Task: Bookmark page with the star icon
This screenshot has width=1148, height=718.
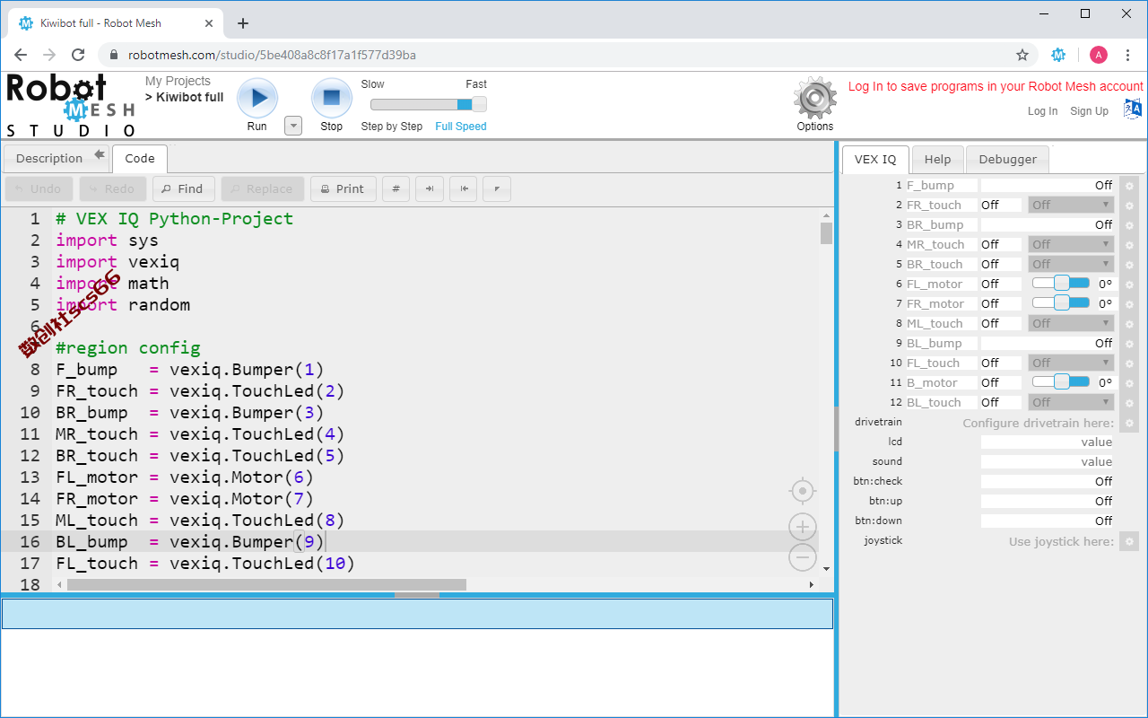Action: tap(1022, 55)
